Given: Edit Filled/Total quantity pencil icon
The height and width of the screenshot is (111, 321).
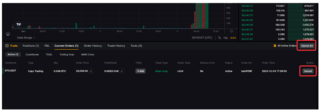Looking at the screenshot, I should tap(122, 71).
